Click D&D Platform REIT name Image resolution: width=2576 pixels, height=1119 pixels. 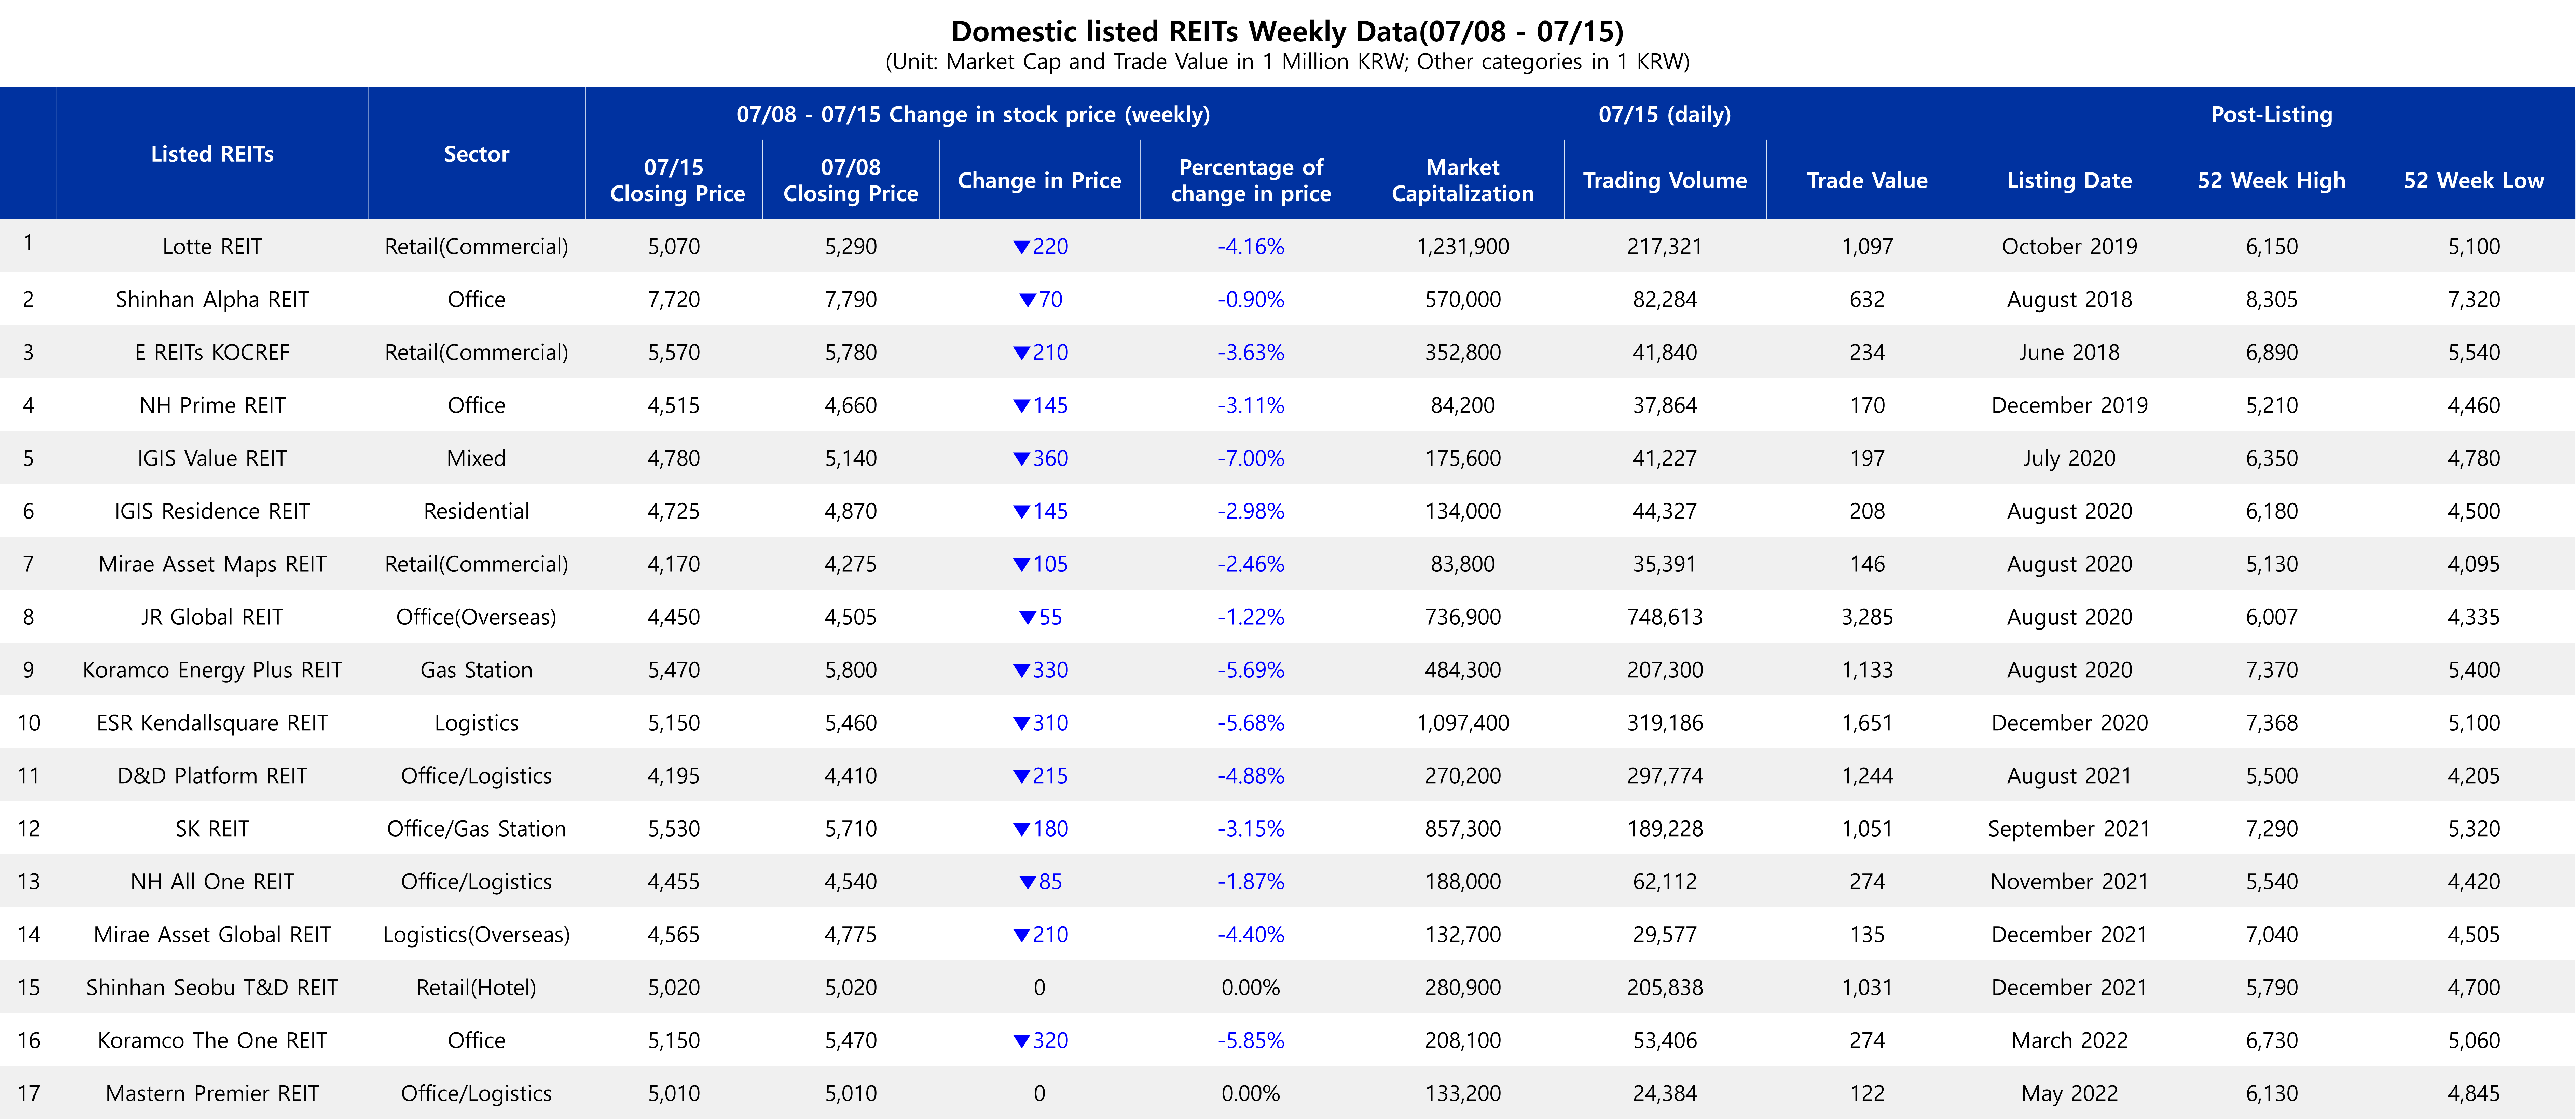[x=212, y=776]
